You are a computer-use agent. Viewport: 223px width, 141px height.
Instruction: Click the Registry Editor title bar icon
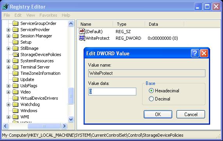click(x=5, y=7)
